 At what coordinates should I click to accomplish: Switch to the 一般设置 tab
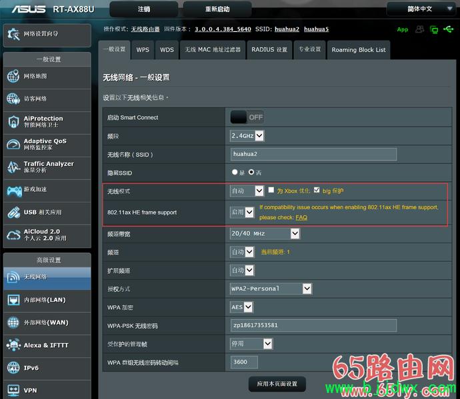pos(115,49)
